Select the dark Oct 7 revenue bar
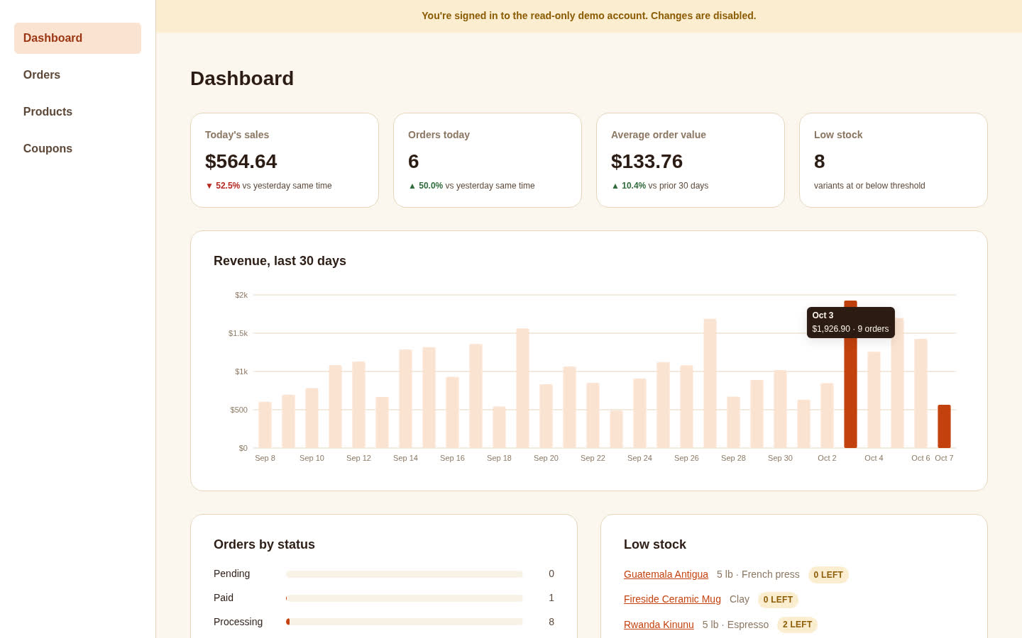 click(944, 427)
